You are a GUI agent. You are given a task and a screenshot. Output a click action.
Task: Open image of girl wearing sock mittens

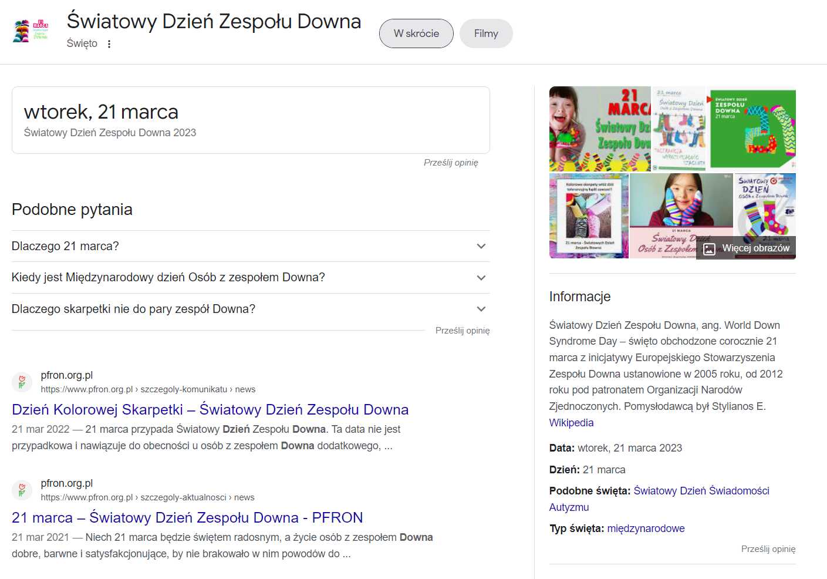(681, 216)
